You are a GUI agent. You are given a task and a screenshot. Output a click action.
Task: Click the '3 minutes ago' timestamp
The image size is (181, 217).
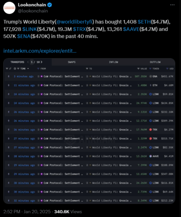coord(24,77)
